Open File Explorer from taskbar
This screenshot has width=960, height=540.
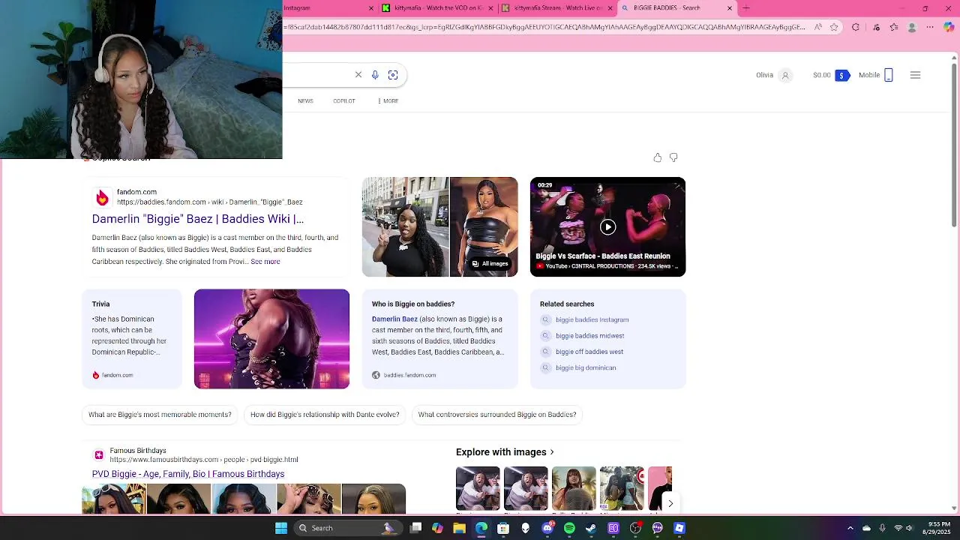460,528
